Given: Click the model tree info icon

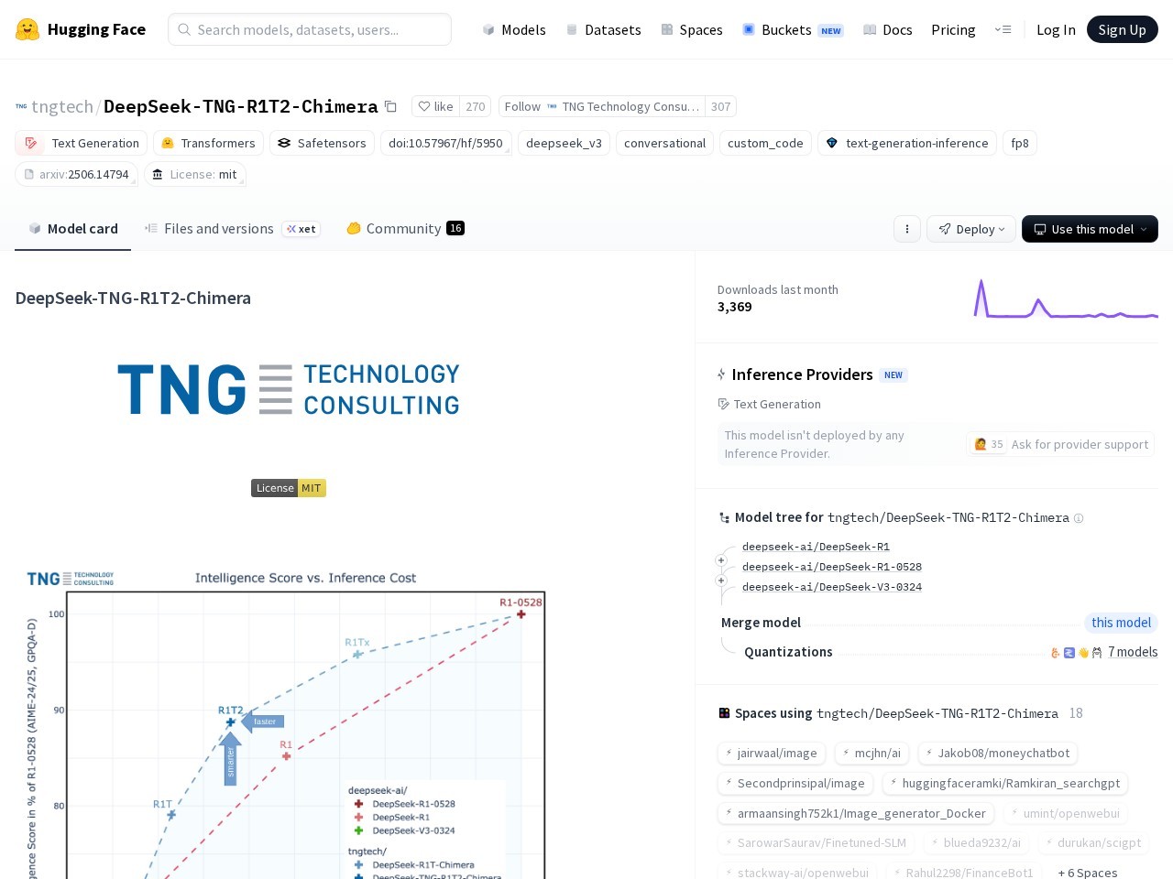Looking at the screenshot, I should click(x=1079, y=518).
